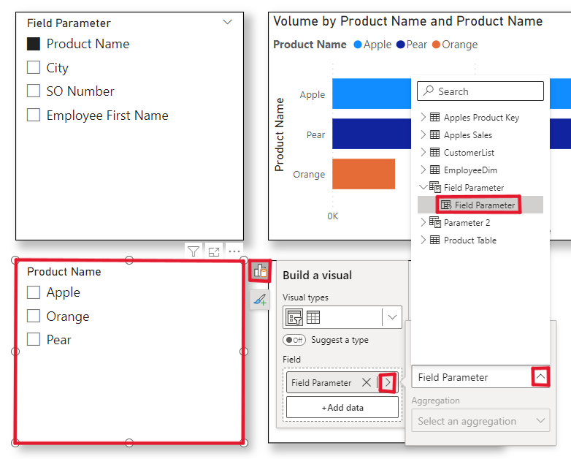Check the City checkbox
571x459 pixels.
tap(34, 67)
